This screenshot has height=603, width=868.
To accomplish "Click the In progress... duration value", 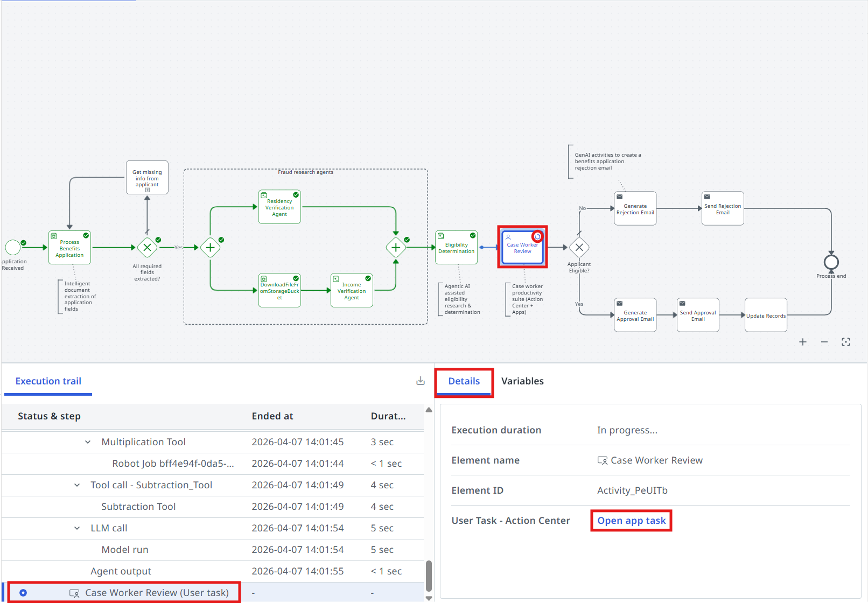I will coord(627,430).
